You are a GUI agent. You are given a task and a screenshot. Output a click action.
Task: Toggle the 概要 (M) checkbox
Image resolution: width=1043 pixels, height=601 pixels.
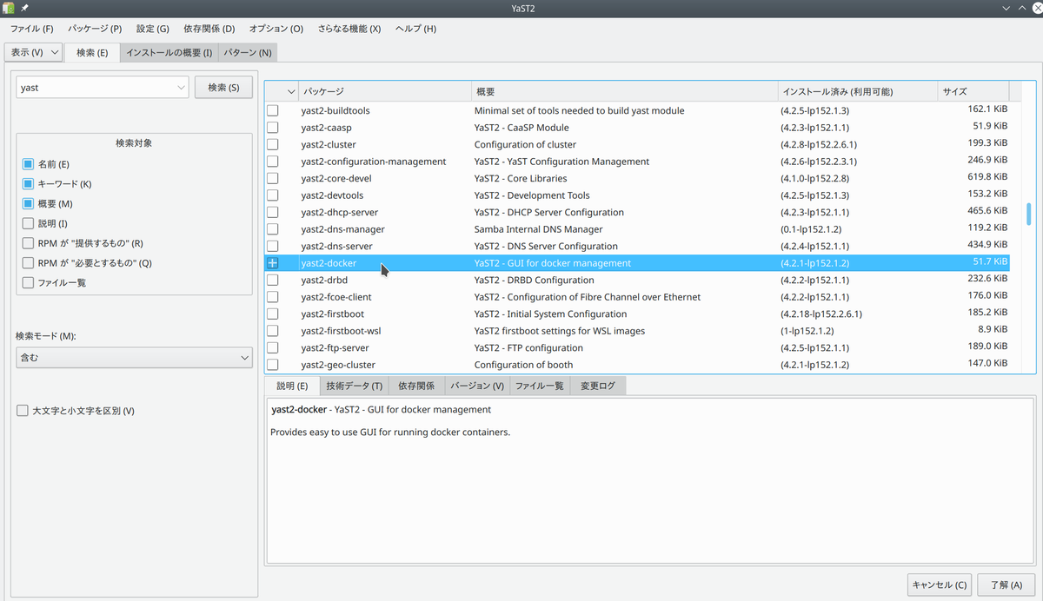[28, 204]
